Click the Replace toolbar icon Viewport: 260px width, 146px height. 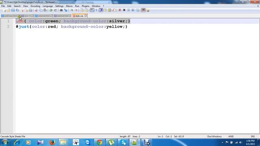coord(66,10)
